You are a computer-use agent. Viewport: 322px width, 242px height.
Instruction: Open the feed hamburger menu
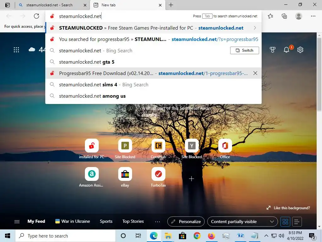coord(17,222)
